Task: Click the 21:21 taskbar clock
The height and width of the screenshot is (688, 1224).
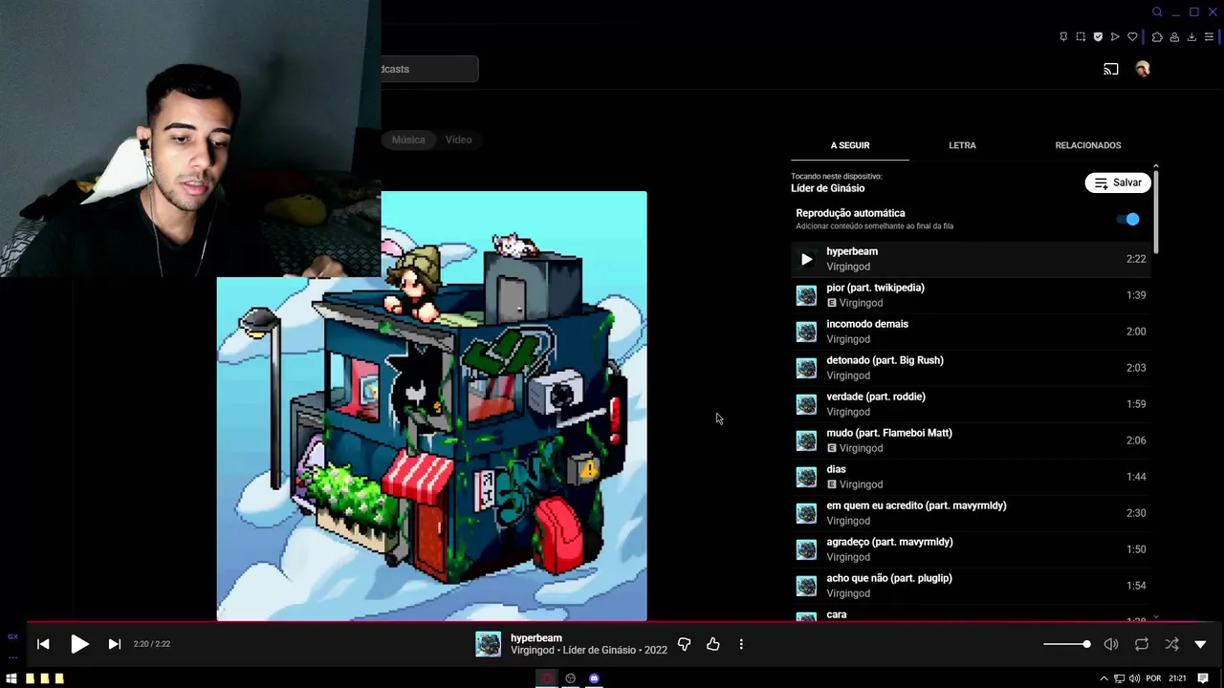Action: (1177, 678)
